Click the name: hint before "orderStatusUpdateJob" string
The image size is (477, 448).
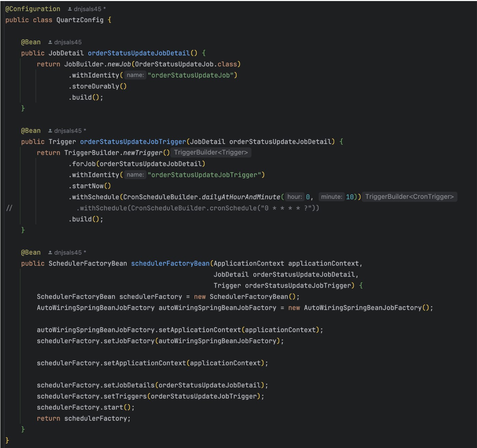pos(135,75)
